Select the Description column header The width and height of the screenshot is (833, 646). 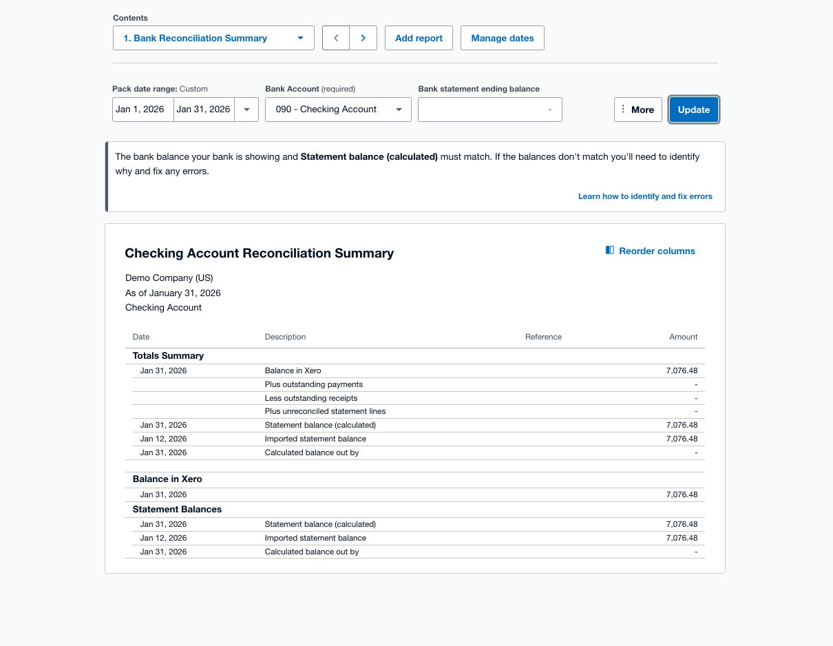tap(285, 337)
